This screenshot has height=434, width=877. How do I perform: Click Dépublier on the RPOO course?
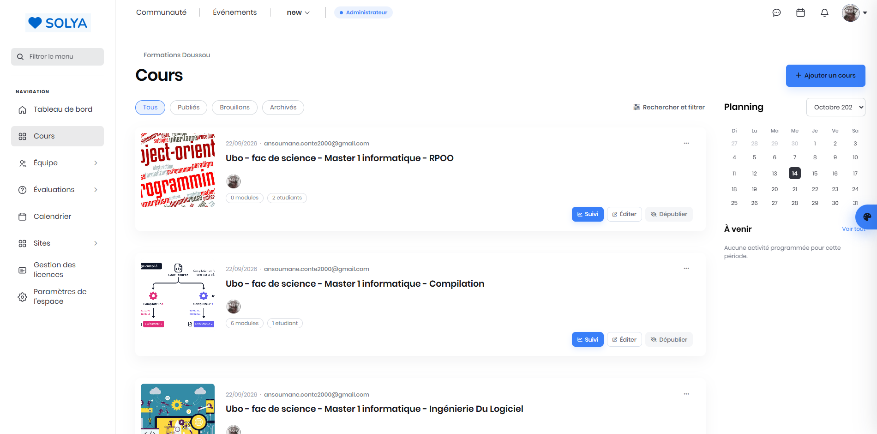click(x=669, y=214)
